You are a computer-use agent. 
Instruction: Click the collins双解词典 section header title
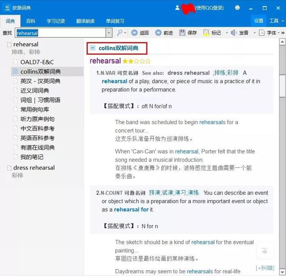(x=118, y=48)
